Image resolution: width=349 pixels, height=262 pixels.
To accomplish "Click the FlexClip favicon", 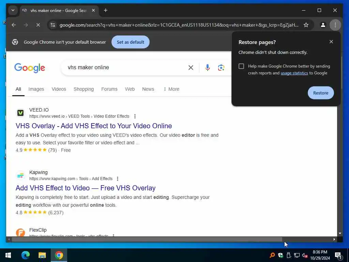I will click(x=20, y=232).
